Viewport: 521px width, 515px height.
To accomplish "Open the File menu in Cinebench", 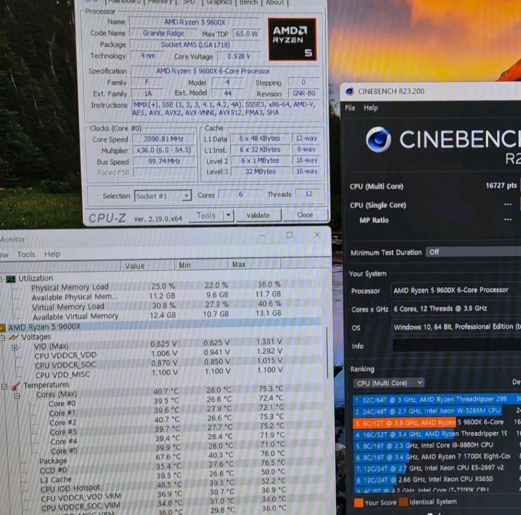I will (350, 108).
